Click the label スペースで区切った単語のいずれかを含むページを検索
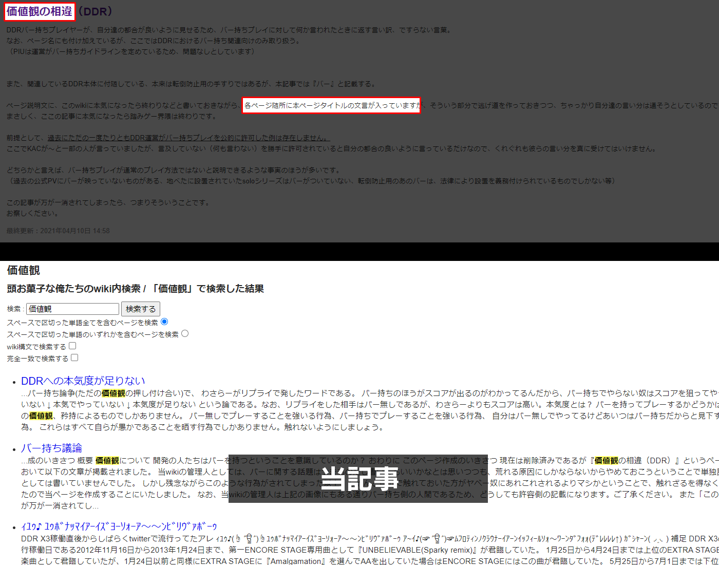The width and height of the screenshot is (719, 565). pos(92,334)
